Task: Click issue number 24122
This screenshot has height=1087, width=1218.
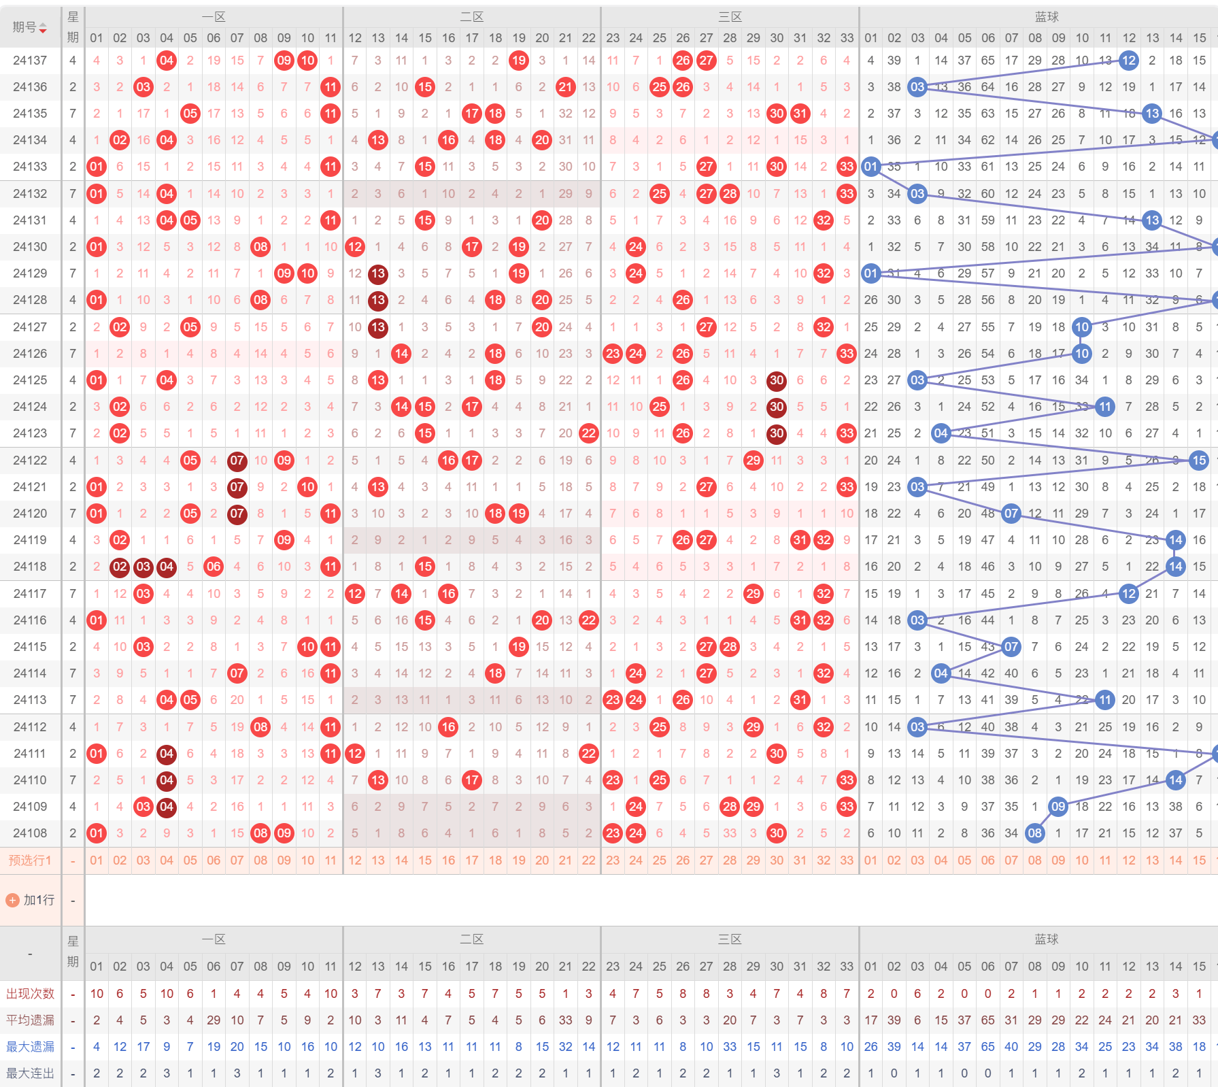Action: (x=30, y=461)
